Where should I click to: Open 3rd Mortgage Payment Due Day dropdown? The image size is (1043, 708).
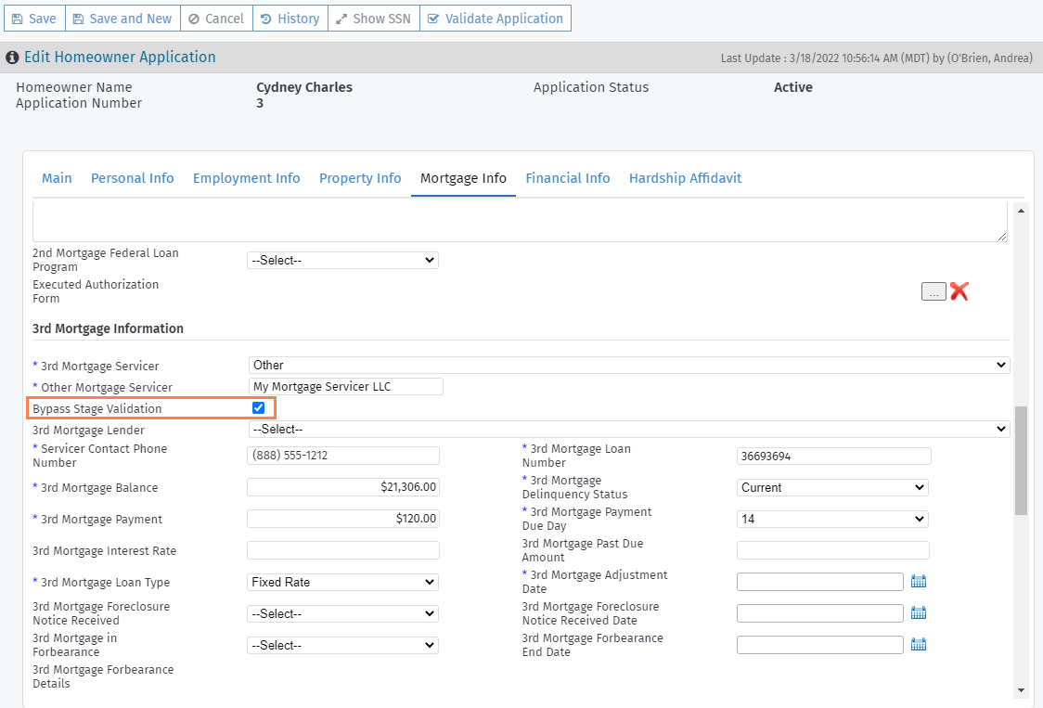pyautogui.click(x=832, y=520)
